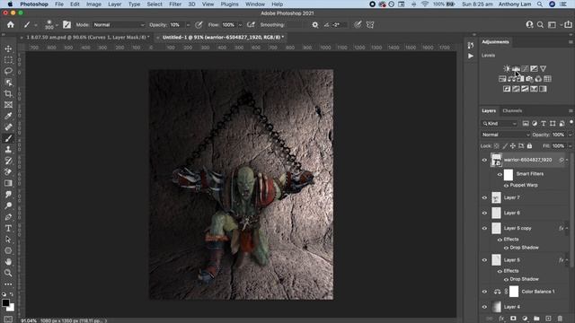Image resolution: width=575 pixels, height=323 pixels.
Task: Hide Layer 7
Action: point(484,197)
